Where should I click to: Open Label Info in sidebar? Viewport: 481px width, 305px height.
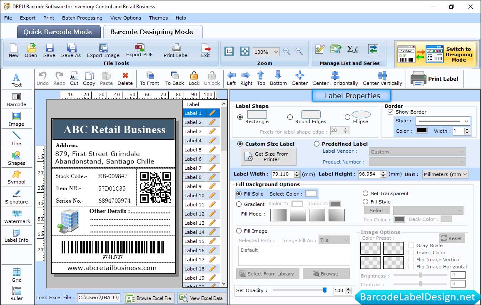tap(17, 236)
